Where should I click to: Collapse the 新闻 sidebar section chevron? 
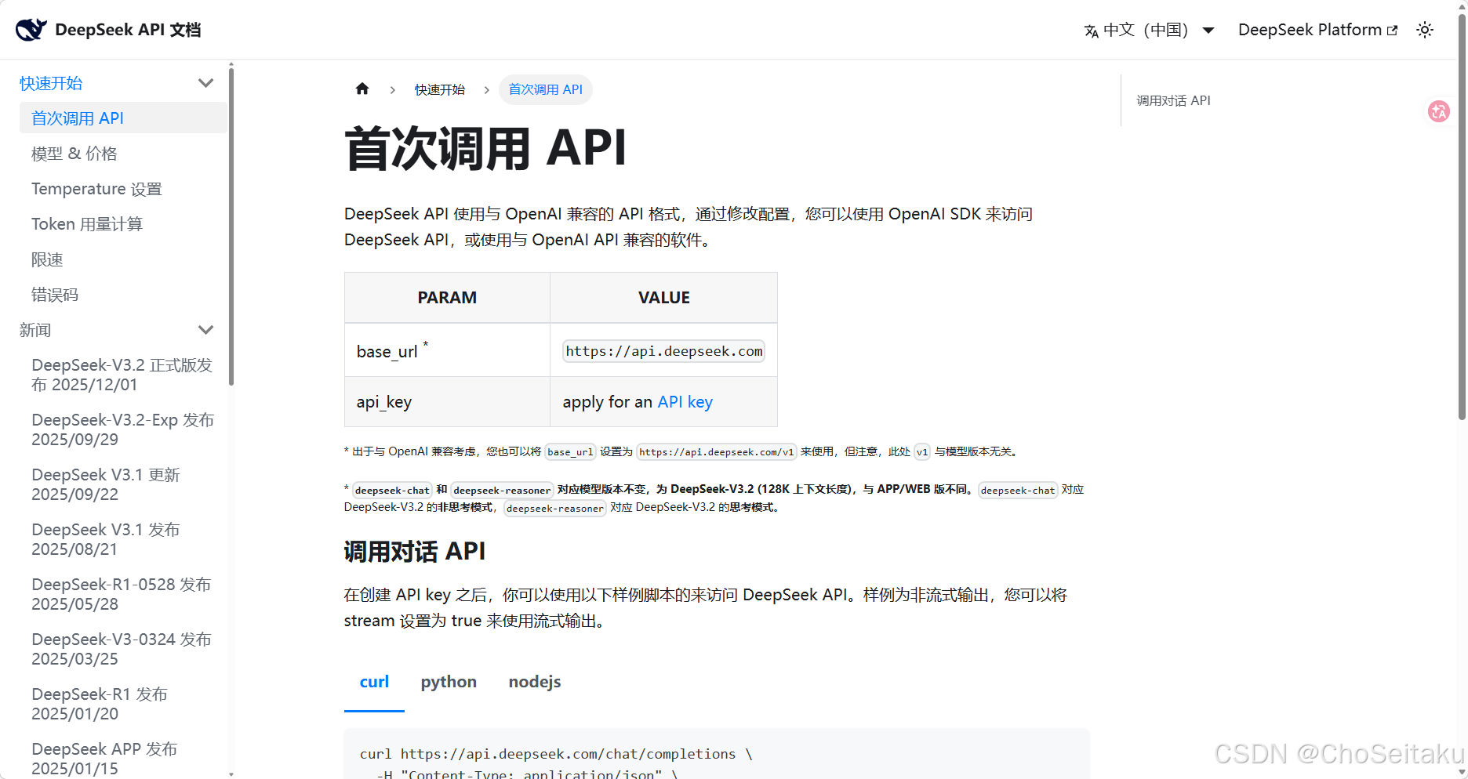coord(206,330)
